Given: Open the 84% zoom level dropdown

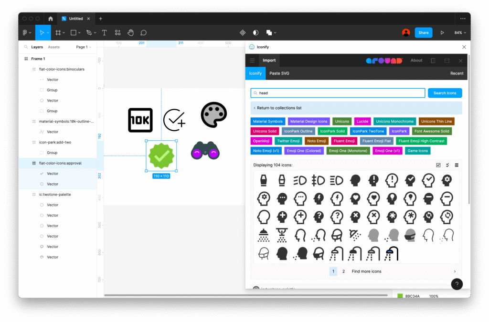Looking at the screenshot, I should (x=459, y=32).
